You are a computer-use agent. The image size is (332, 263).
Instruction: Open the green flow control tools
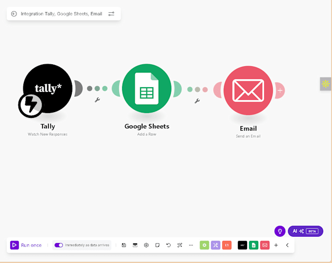[x=204, y=245]
